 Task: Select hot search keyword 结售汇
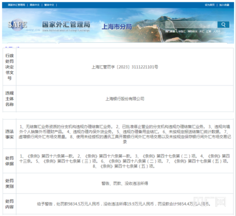click(182, 31)
